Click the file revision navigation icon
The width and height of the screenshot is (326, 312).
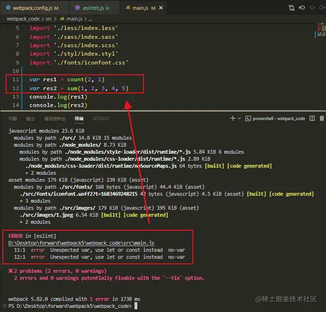tap(312, 7)
